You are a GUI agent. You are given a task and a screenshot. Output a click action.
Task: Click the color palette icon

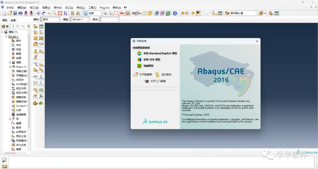pyautogui.click(x=227, y=13)
